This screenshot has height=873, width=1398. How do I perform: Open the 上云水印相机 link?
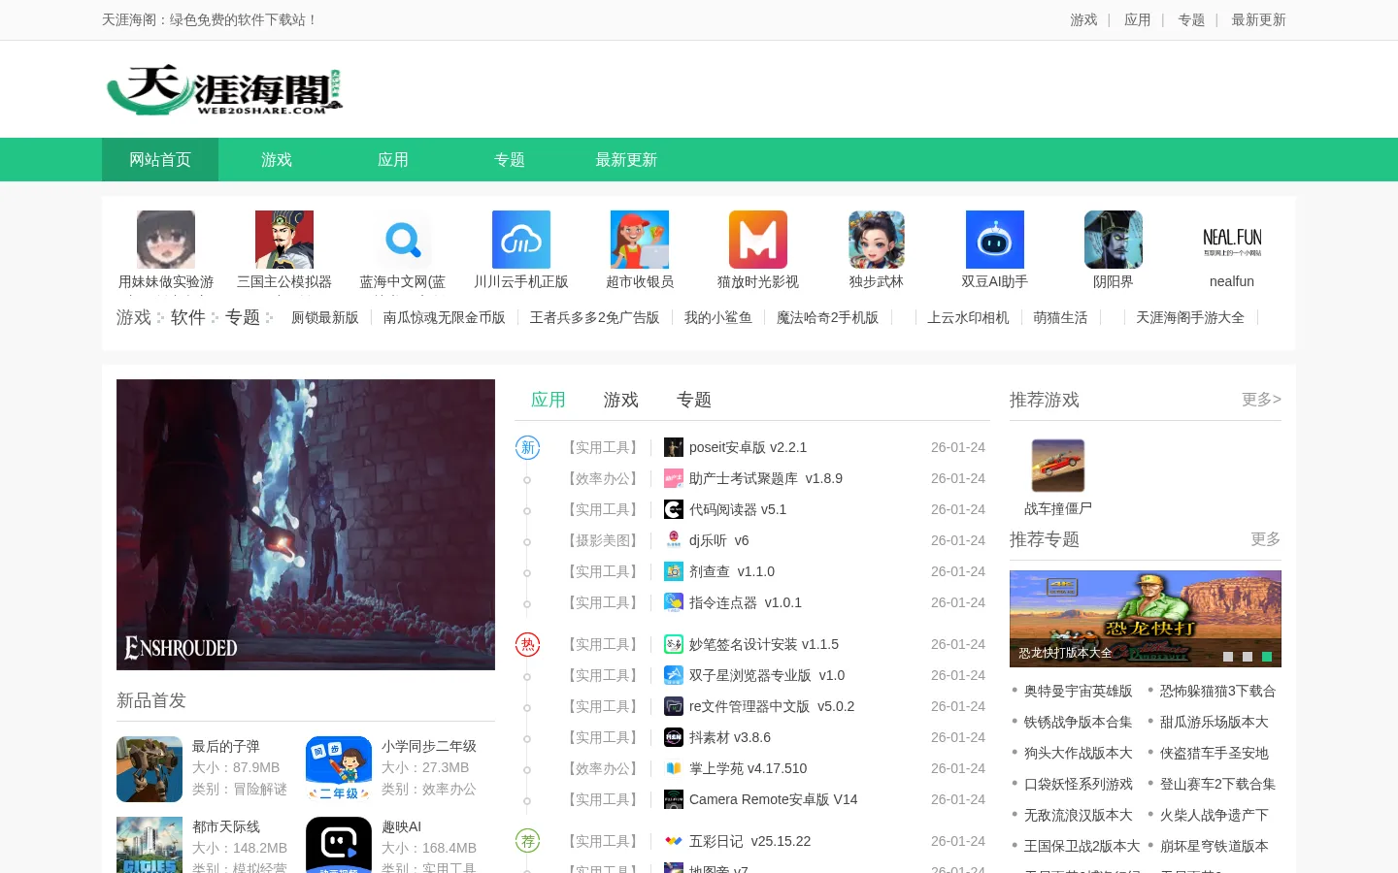pyautogui.click(x=968, y=317)
